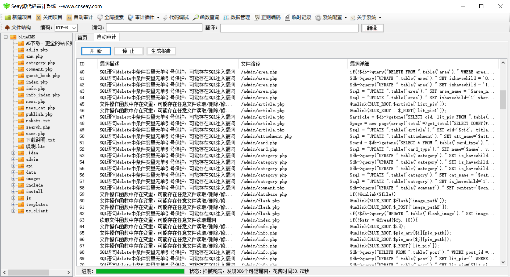Switch to the 自动审计 tab
The image size is (510, 277).
tap(106, 37)
